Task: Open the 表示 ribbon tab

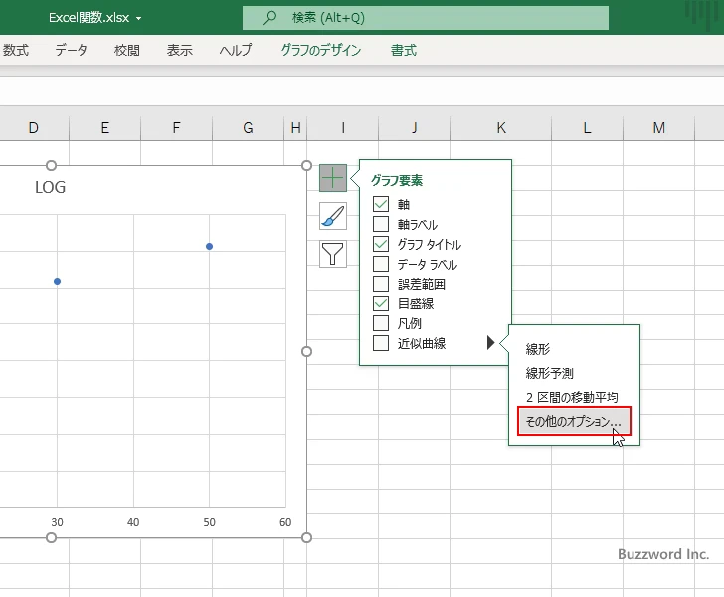Action: (x=180, y=50)
